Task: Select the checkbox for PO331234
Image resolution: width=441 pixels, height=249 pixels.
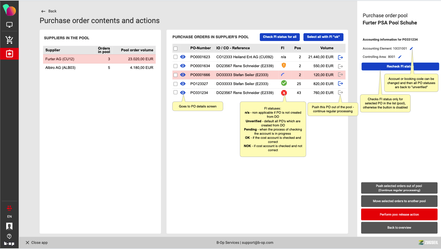Action: [x=175, y=93]
